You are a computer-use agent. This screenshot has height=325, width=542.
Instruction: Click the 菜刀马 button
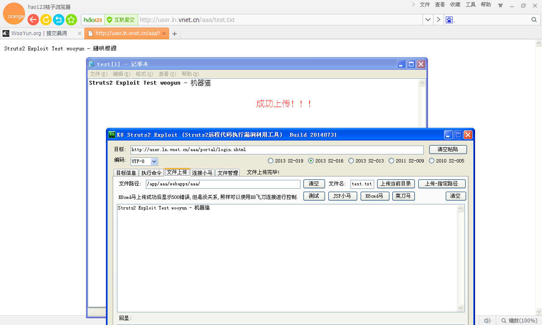[x=403, y=196]
